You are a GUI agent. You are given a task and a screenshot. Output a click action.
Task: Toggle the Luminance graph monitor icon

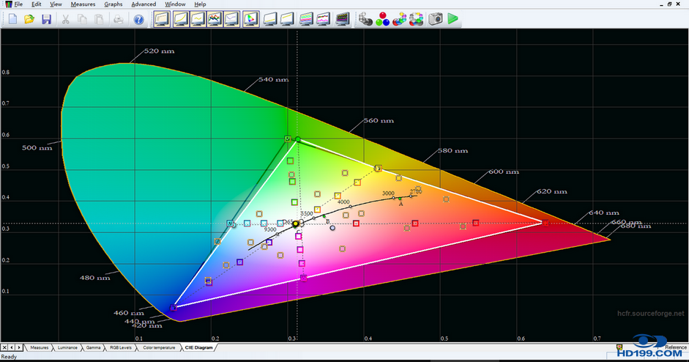coord(181,19)
